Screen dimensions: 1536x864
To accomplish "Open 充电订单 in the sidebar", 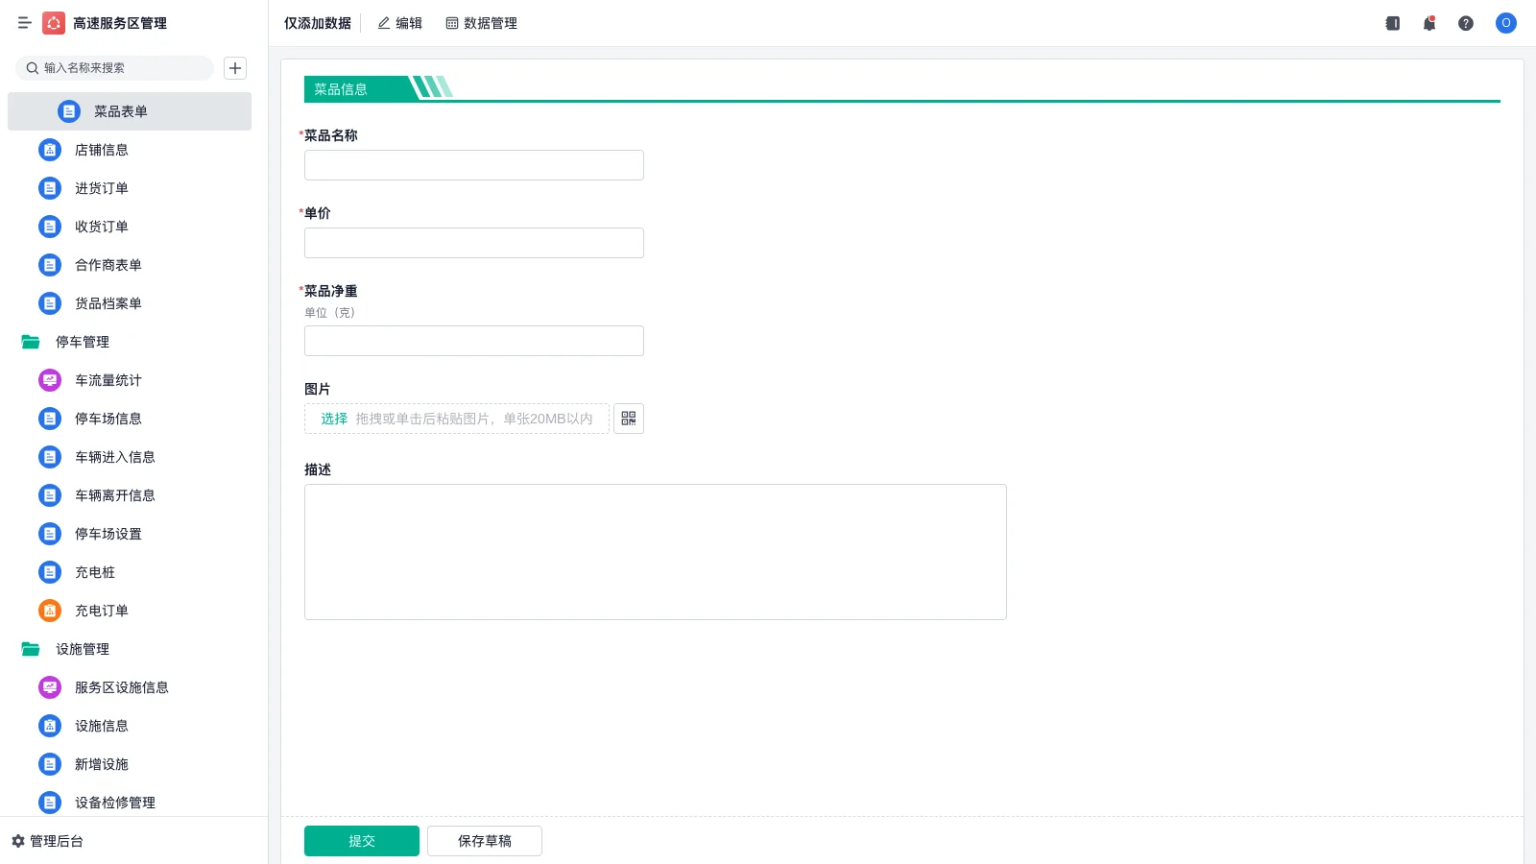I will point(102,611).
